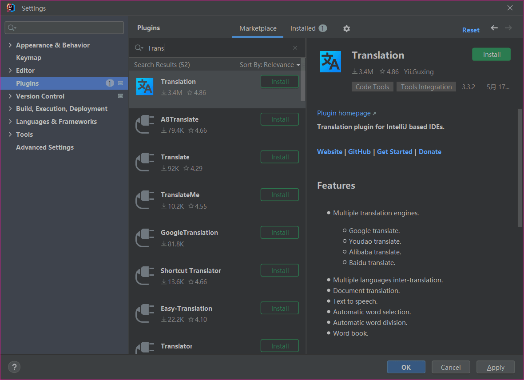The width and height of the screenshot is (524, 380).
Task: Select the Translate plugin icon
Action: [x=145, y=162]
